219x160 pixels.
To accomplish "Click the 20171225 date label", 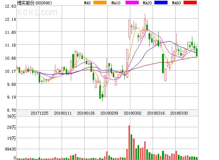I will [x=39, y=113].
